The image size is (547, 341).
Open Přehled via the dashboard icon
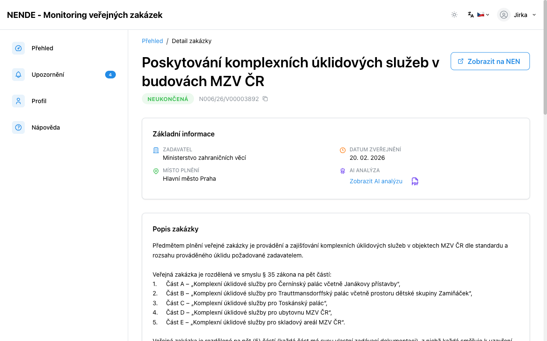tap(18, 48)
